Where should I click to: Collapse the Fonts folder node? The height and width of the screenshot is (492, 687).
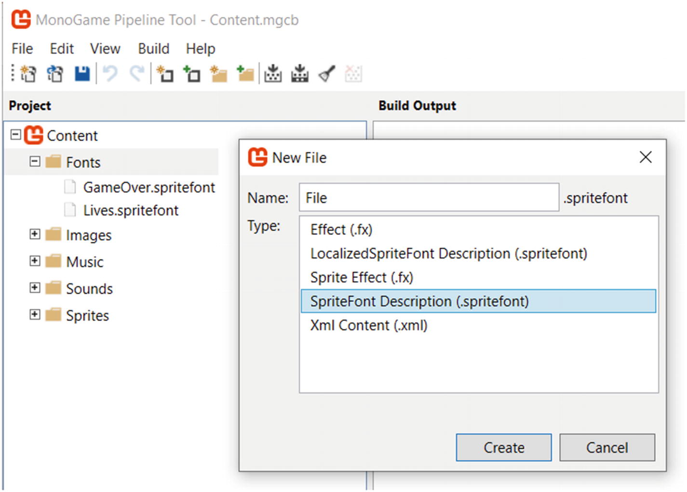(35, 161)
